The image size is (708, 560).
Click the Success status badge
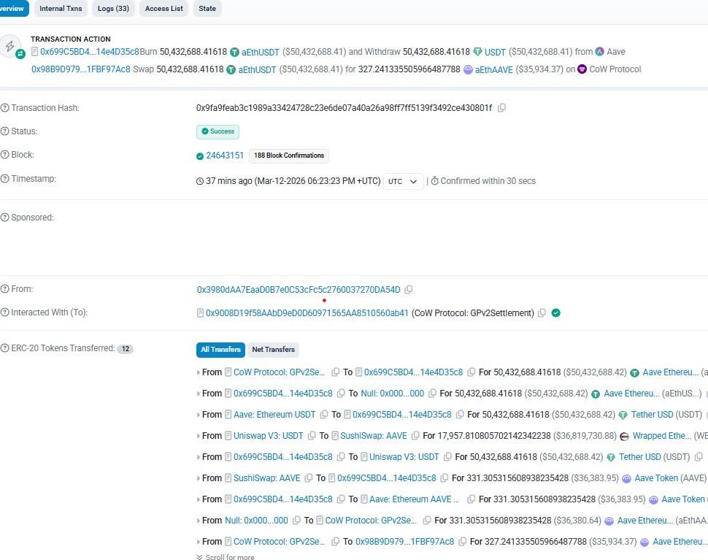218,131
